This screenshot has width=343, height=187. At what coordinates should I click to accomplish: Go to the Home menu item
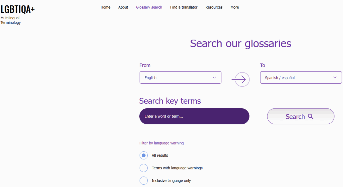[106, 7]
